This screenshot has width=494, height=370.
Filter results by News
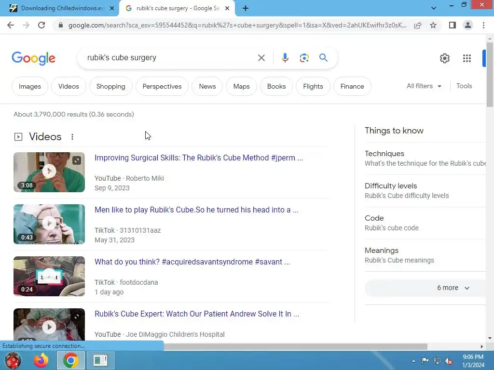pyautogui.click(x=207, y=86)
